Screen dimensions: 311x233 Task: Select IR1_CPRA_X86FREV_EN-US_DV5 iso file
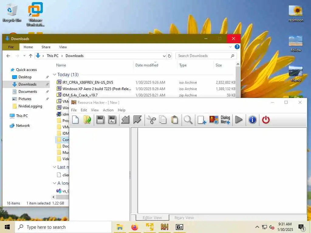coord(146,83)
